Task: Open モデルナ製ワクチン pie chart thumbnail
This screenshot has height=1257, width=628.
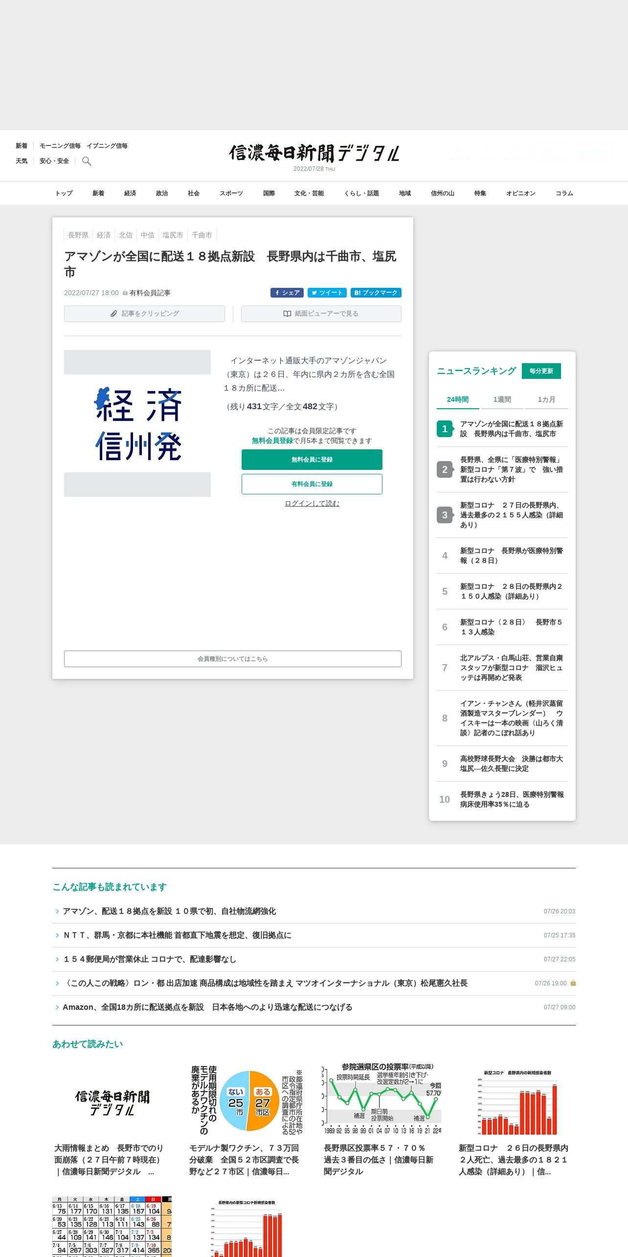Action: 247,1100
